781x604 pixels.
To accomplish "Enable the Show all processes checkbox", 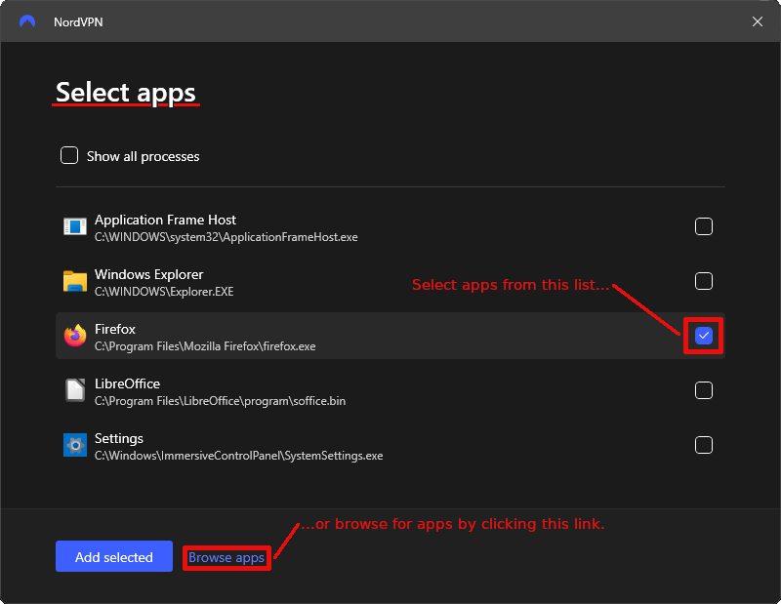I will click(69, 155).
